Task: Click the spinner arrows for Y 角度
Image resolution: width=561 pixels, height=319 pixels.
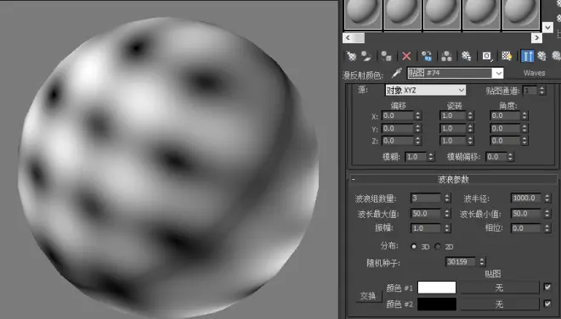Action: 524,128
